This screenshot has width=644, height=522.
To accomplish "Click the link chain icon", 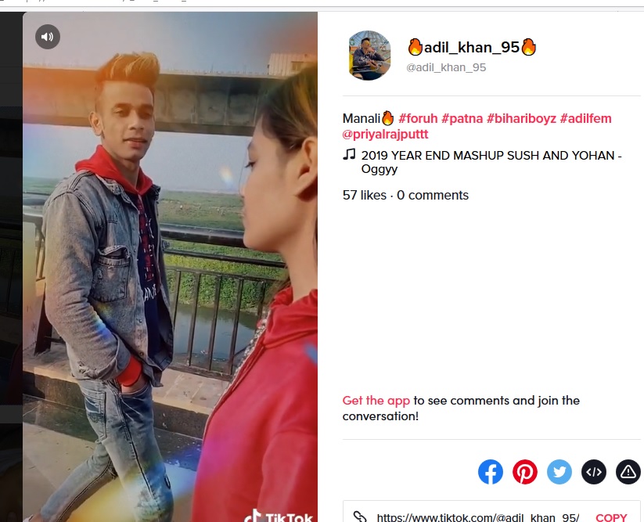I will [360, 517].
